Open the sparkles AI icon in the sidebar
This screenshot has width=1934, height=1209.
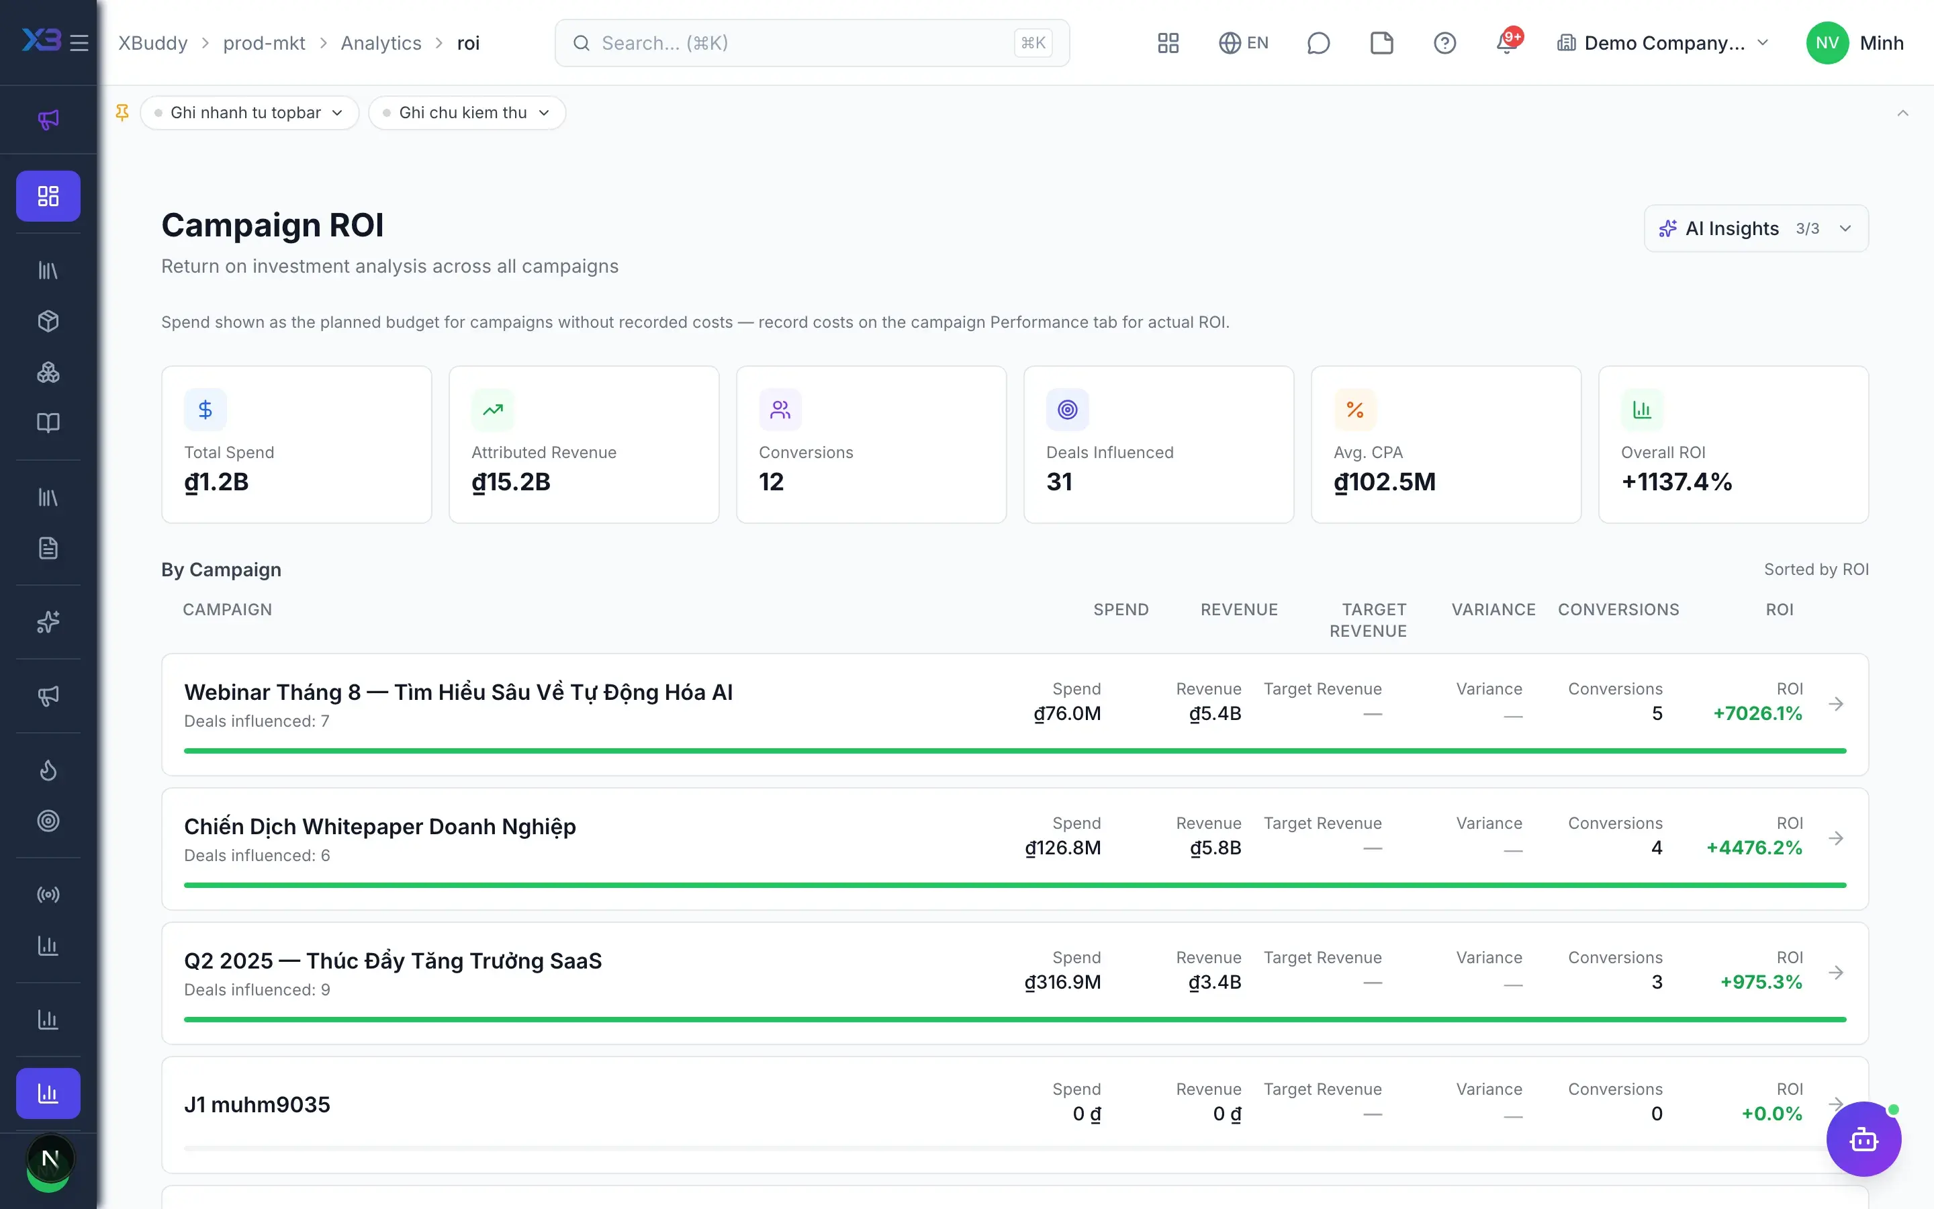tap(48, 621)
